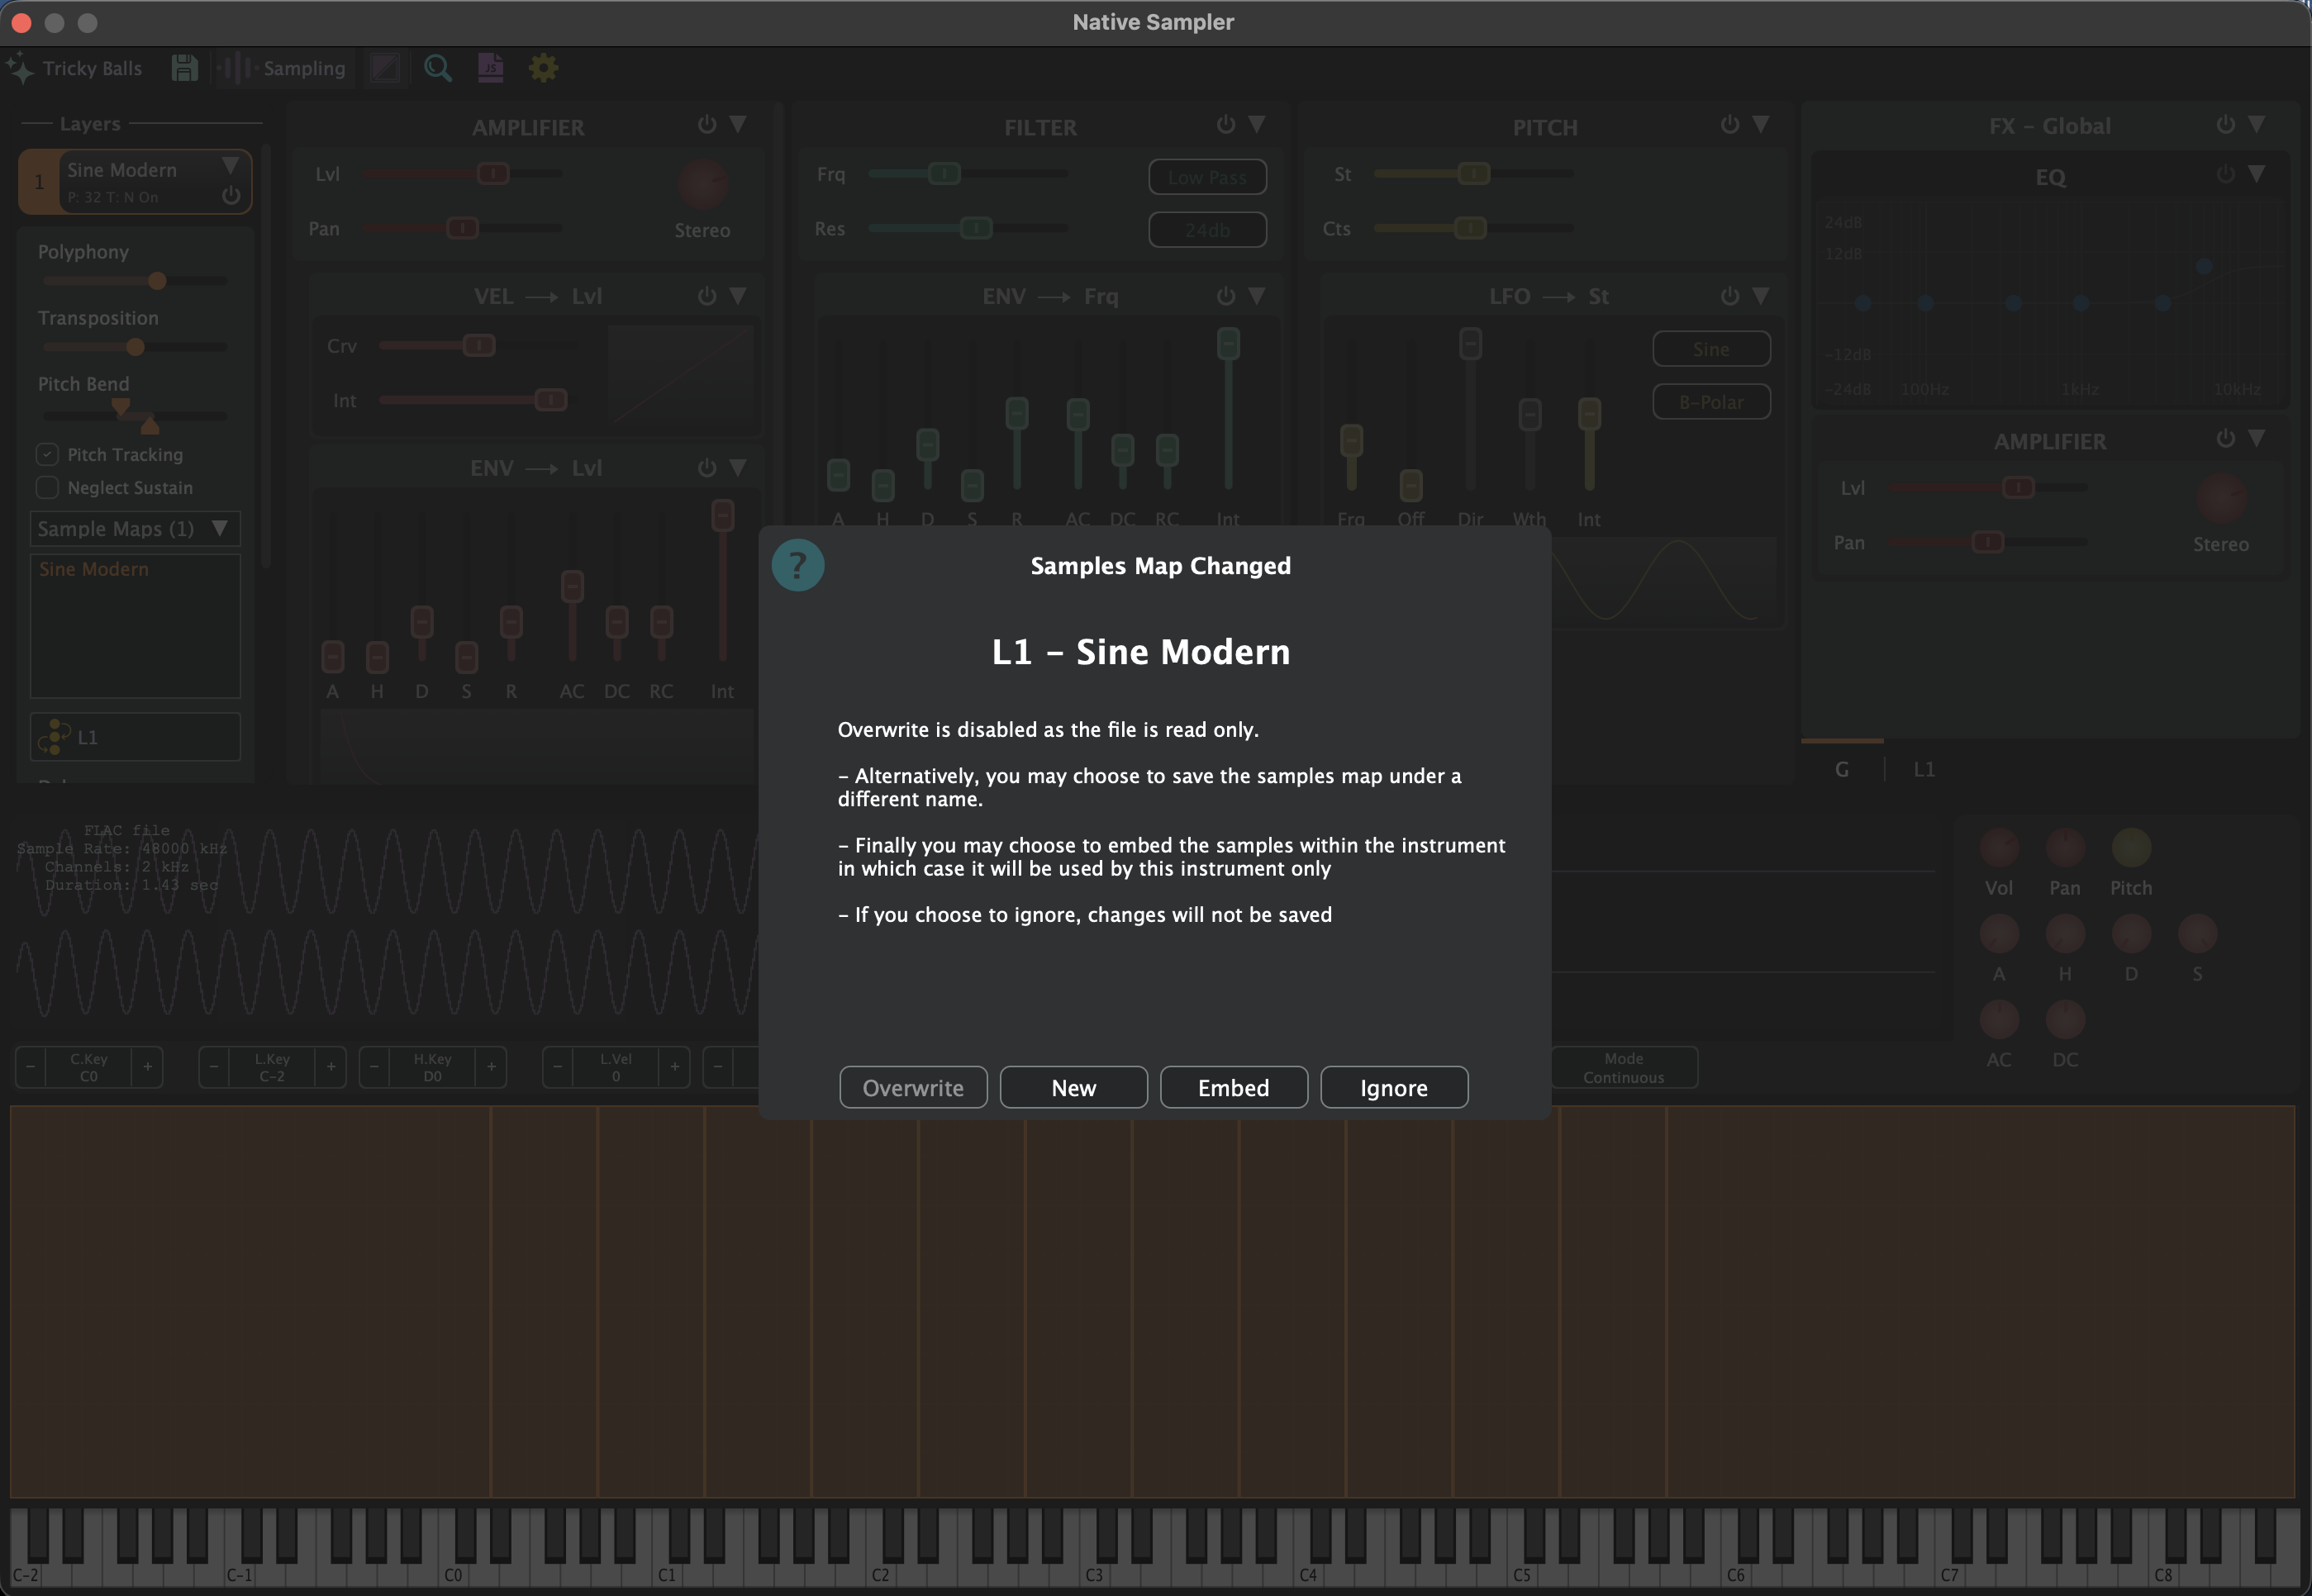Click the question mark icon in the dialog

point(797,565)
